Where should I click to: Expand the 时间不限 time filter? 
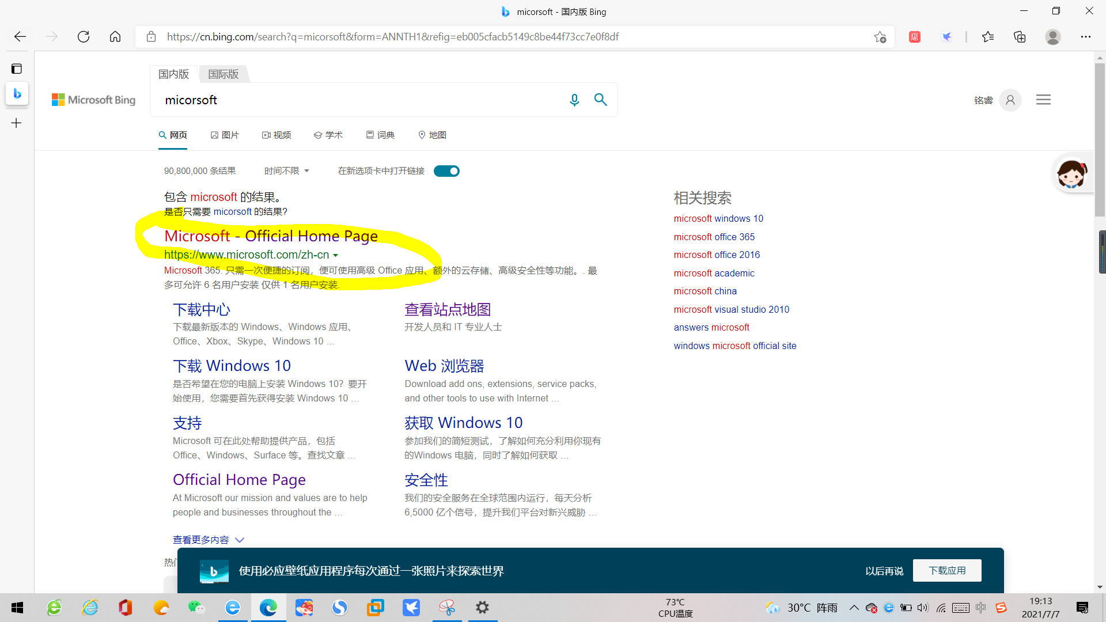(x=287, y=171)
